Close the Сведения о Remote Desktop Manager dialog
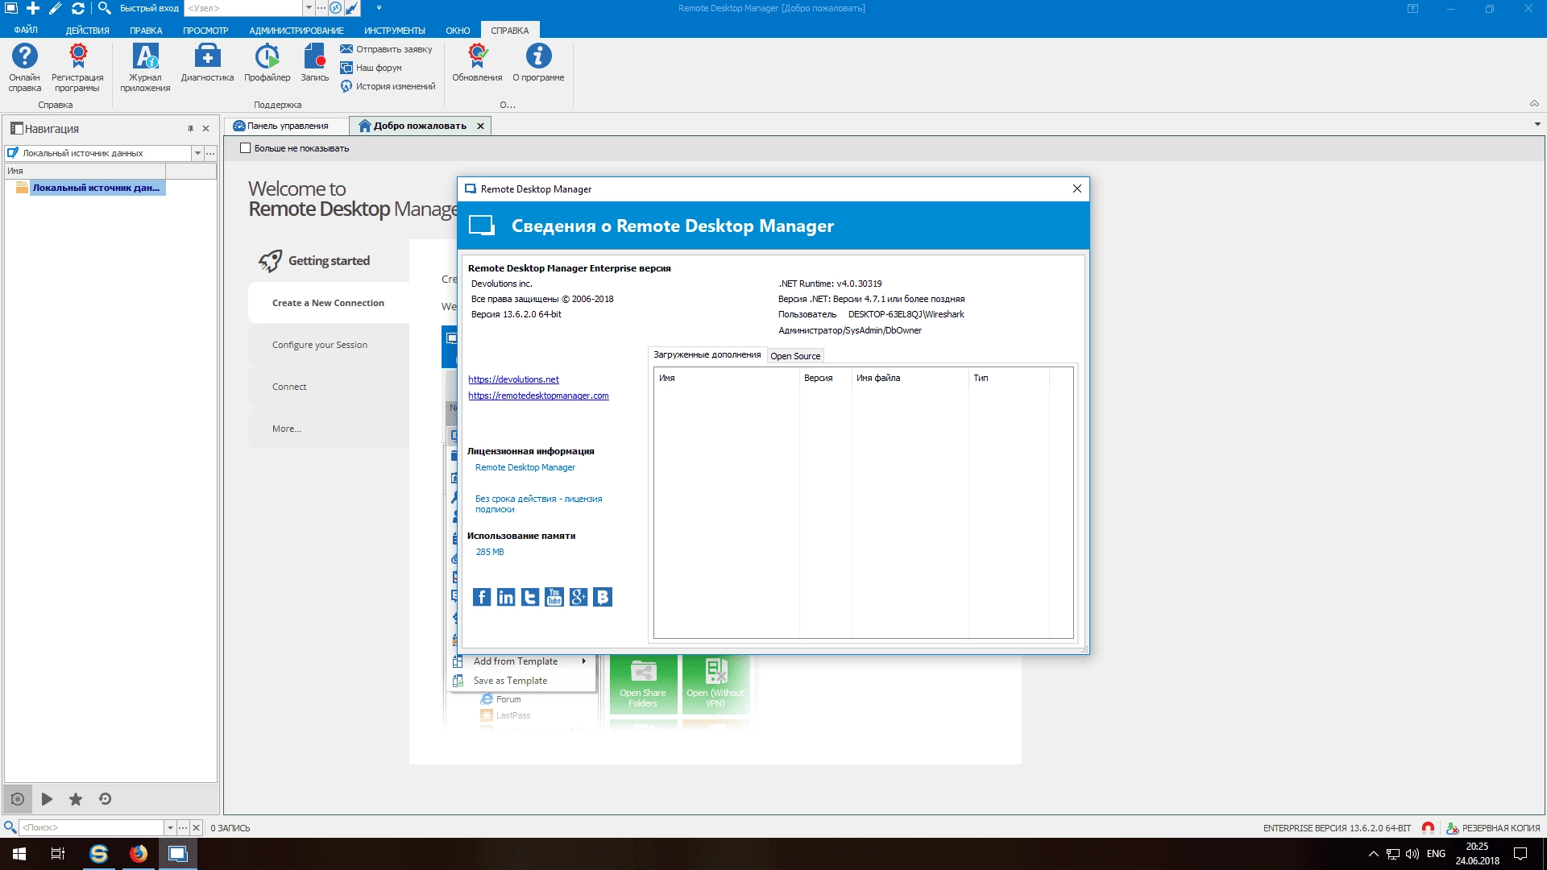 point(1077,188)
